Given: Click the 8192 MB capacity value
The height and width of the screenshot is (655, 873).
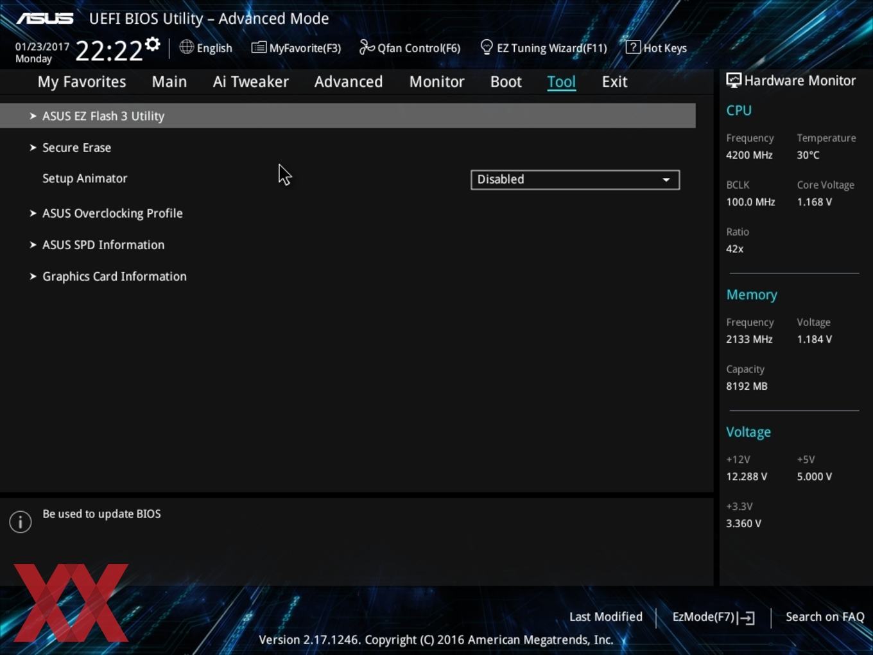Looking at the screenshot, I should [x=747, y=386].
